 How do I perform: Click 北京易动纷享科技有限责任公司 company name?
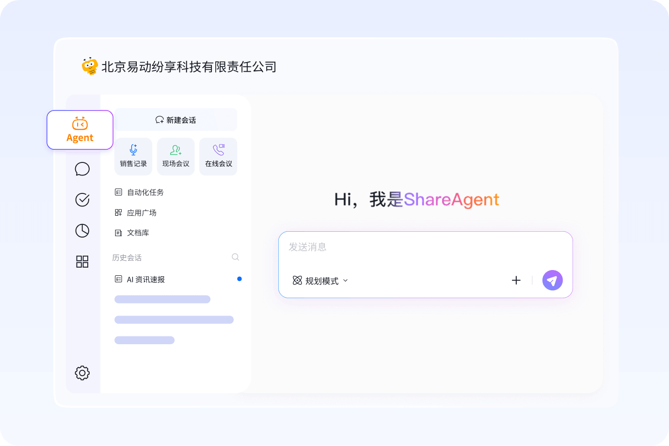189,67
